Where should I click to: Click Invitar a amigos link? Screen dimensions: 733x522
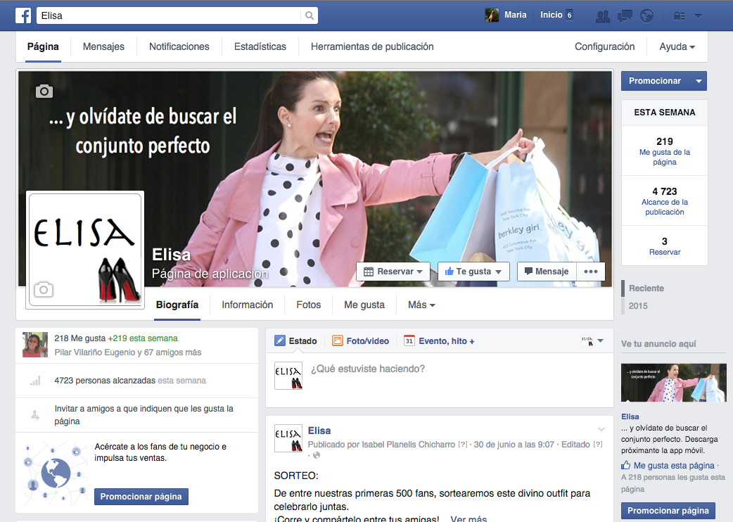[x=144, y=414]
